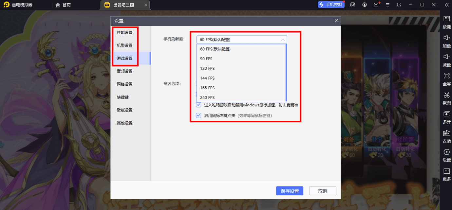Select the 144 FPS option
Viewport: 452px width, 210px height.
point(241,78)
